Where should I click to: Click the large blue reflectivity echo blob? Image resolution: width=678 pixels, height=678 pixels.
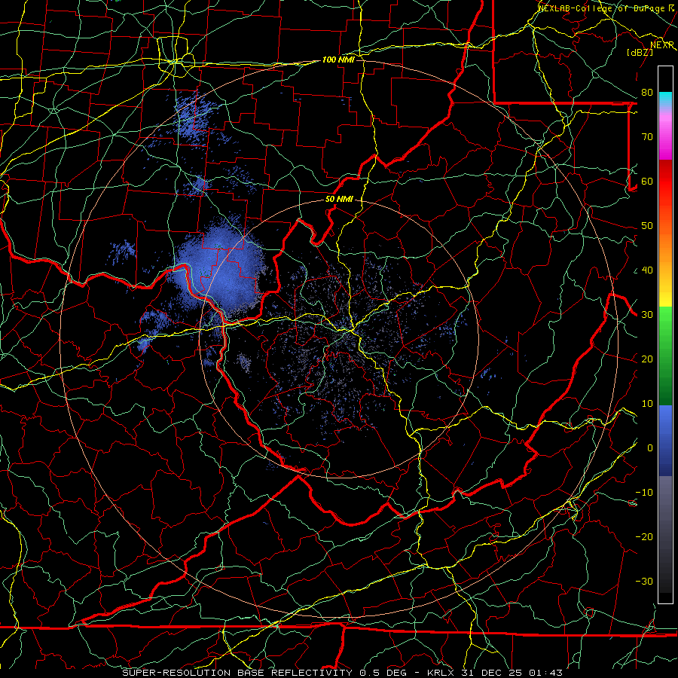218,270
